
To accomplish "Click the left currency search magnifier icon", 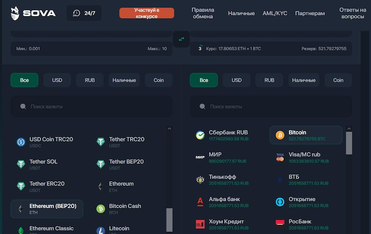I will point(23,106).
